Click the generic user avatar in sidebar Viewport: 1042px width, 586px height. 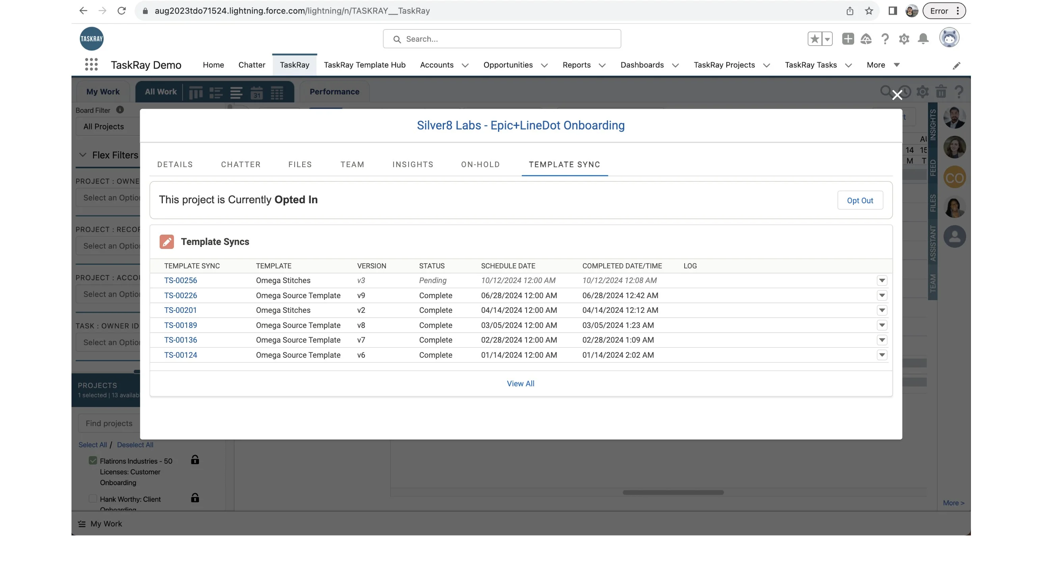(955, 236)
